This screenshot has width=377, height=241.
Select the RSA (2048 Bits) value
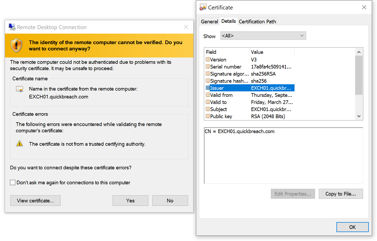point(268,116)
